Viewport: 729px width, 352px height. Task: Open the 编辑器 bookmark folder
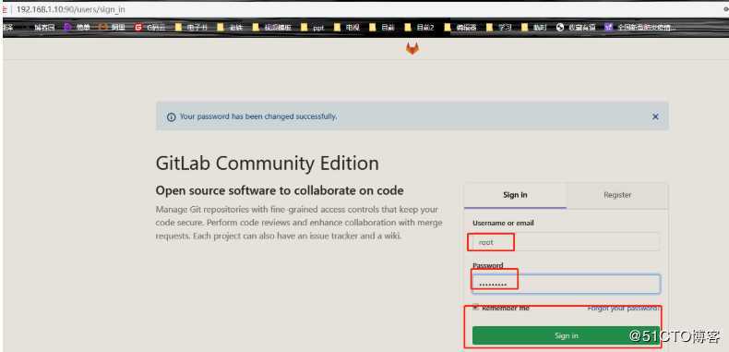pyautogui.click(x=460, y=28)
